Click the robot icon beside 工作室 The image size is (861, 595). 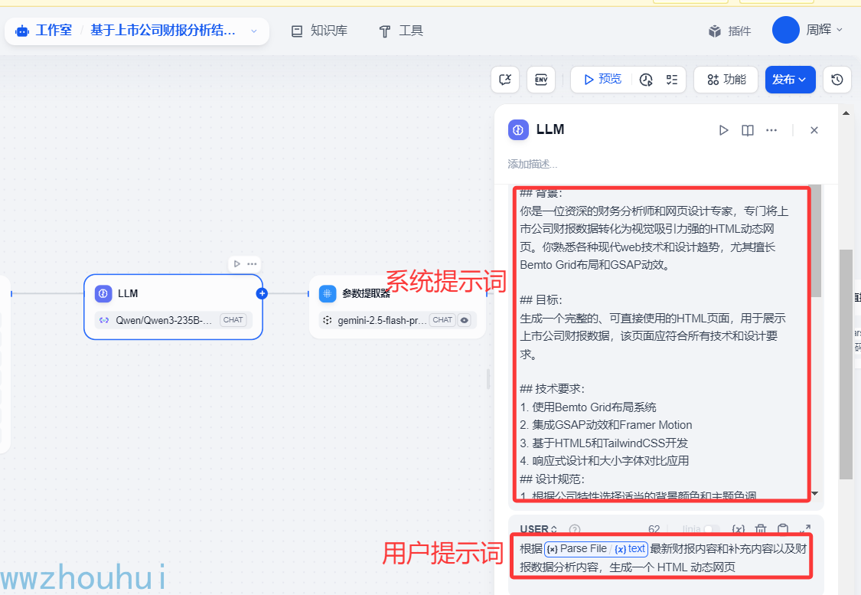[22, 31]
